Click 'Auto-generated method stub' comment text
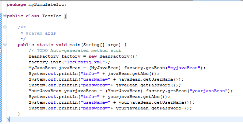Screen dimensions: 243x124 86,50
